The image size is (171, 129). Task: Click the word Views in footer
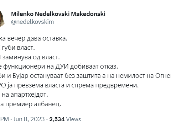[74, 119]
